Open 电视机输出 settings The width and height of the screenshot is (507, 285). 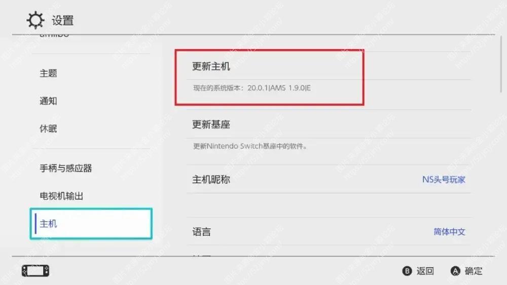point(61,196)
